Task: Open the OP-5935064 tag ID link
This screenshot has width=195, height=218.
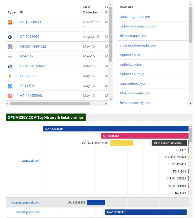Action: [x=29, y=37]
